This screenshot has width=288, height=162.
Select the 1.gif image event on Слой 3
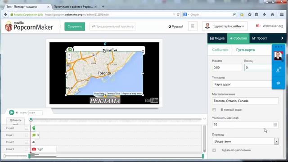coord(44,149)
